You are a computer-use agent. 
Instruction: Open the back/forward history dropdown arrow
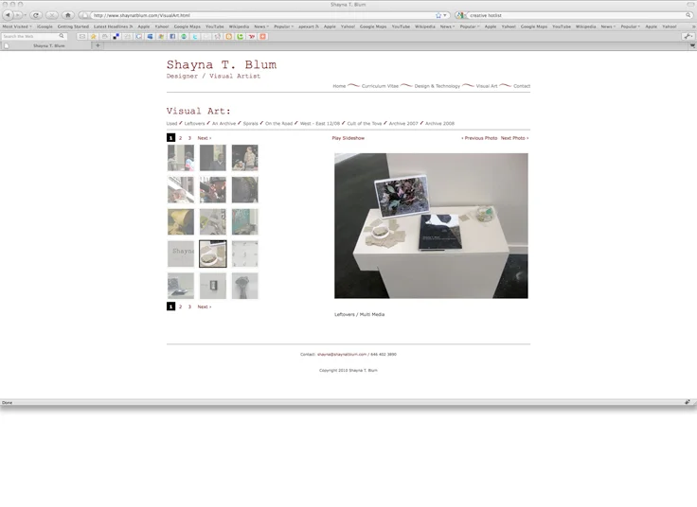click(x=26, y=15)
